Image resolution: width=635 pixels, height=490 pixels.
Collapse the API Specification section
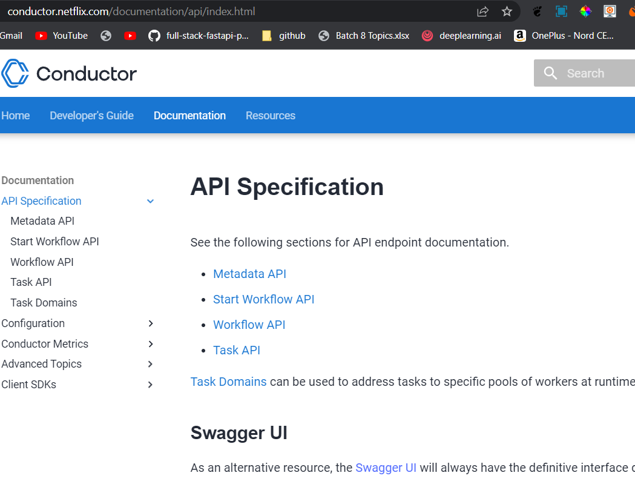(x=150, y=200)
